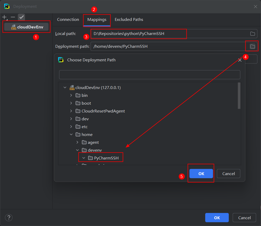This screenshot has width=261, height=226.
Task: Expand the bin folder
Action: (x=71, y=95)
